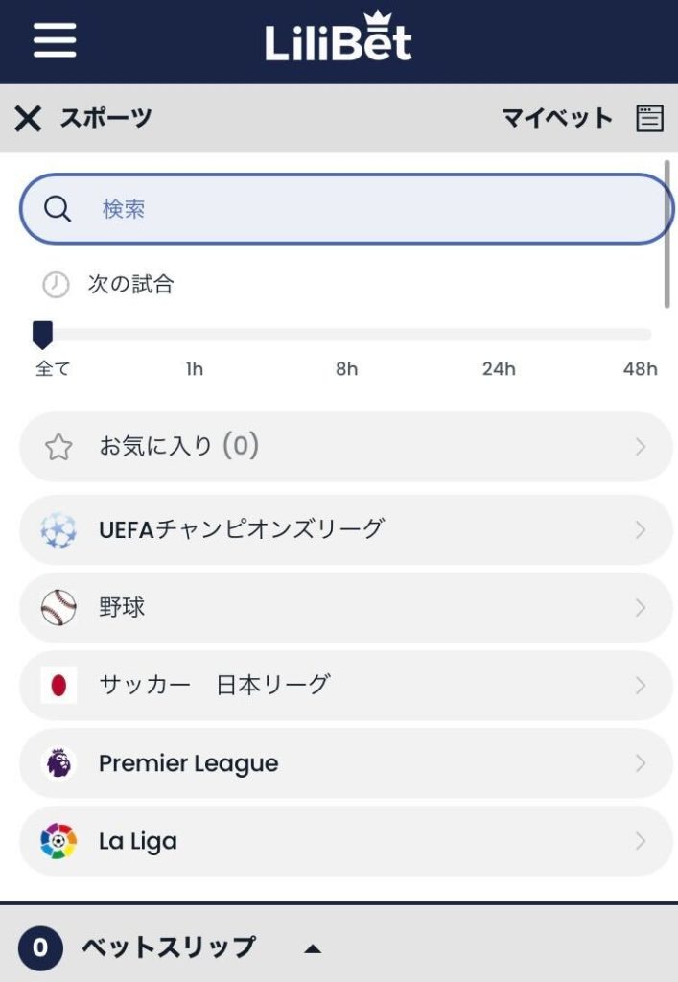The width and height of the screenshot is (678, 982).
Task: Open the マイベット menu
Action: coord(557,118)
